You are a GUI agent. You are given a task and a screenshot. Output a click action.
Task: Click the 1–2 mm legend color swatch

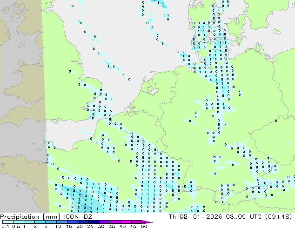[29, 222]
